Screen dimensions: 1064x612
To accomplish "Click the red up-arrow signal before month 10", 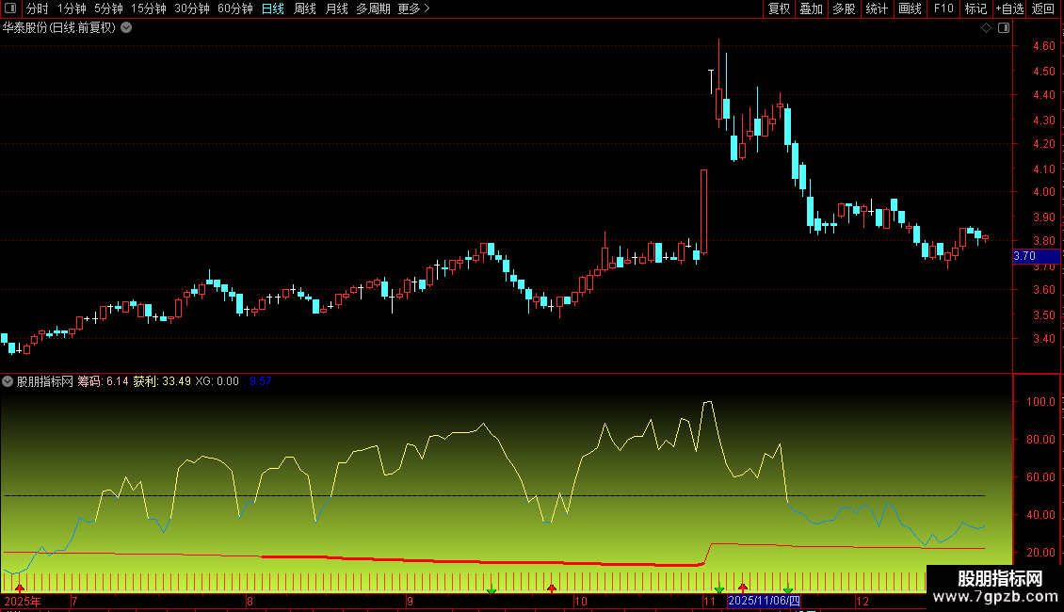I will coord(552,588).
